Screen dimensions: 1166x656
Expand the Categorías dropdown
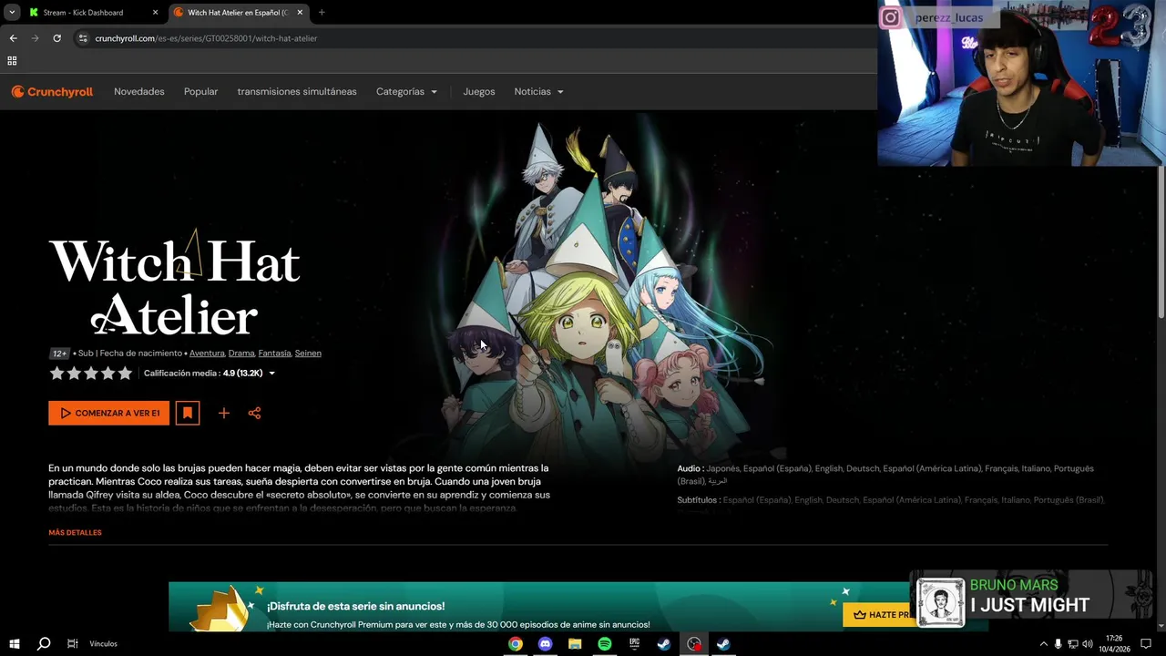click(x=406, y=92)
